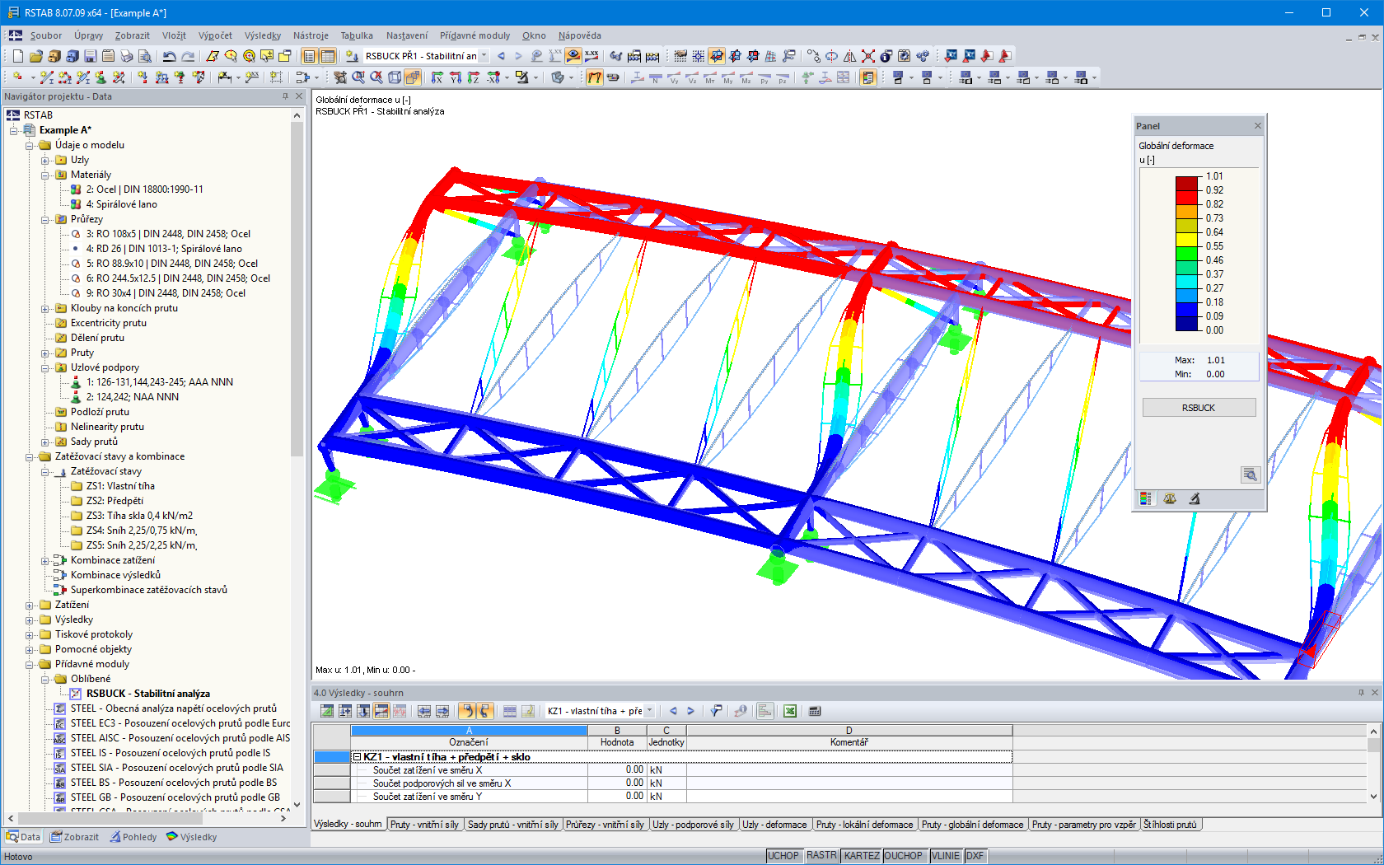The height and width of the screenshot is (865, 1384).
Task: Toggle the deformation display button
Action: [594, 77]
